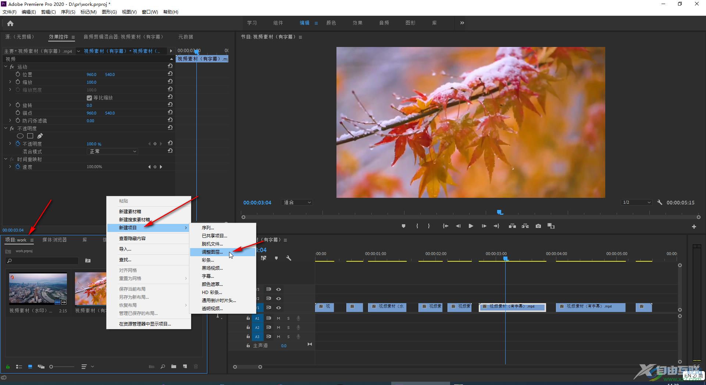Collapse the 不透明度 effect group
The height and width of the screenshot is (385, 706).
point(6,128)
